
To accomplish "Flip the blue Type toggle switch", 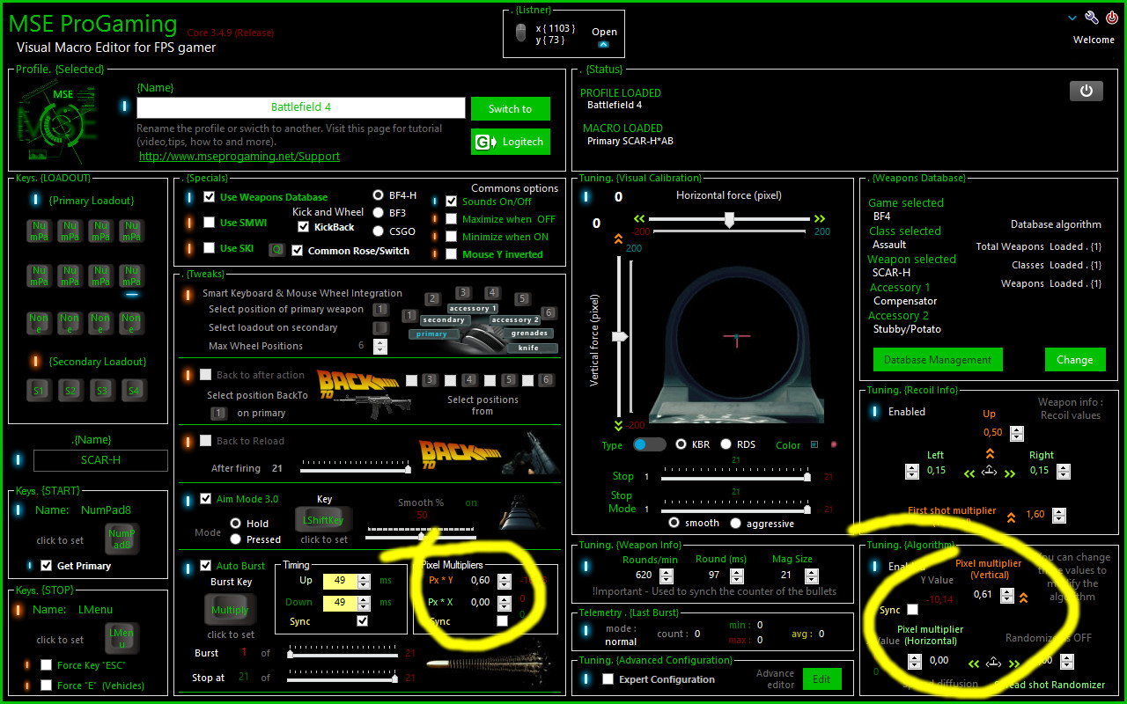I will pos(650,444).
